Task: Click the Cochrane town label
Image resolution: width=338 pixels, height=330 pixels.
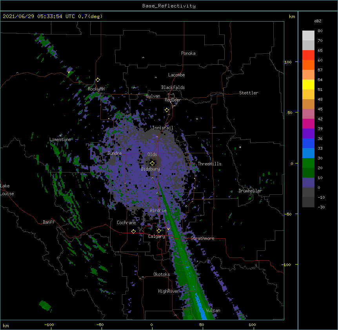Action: click(126, 223)
